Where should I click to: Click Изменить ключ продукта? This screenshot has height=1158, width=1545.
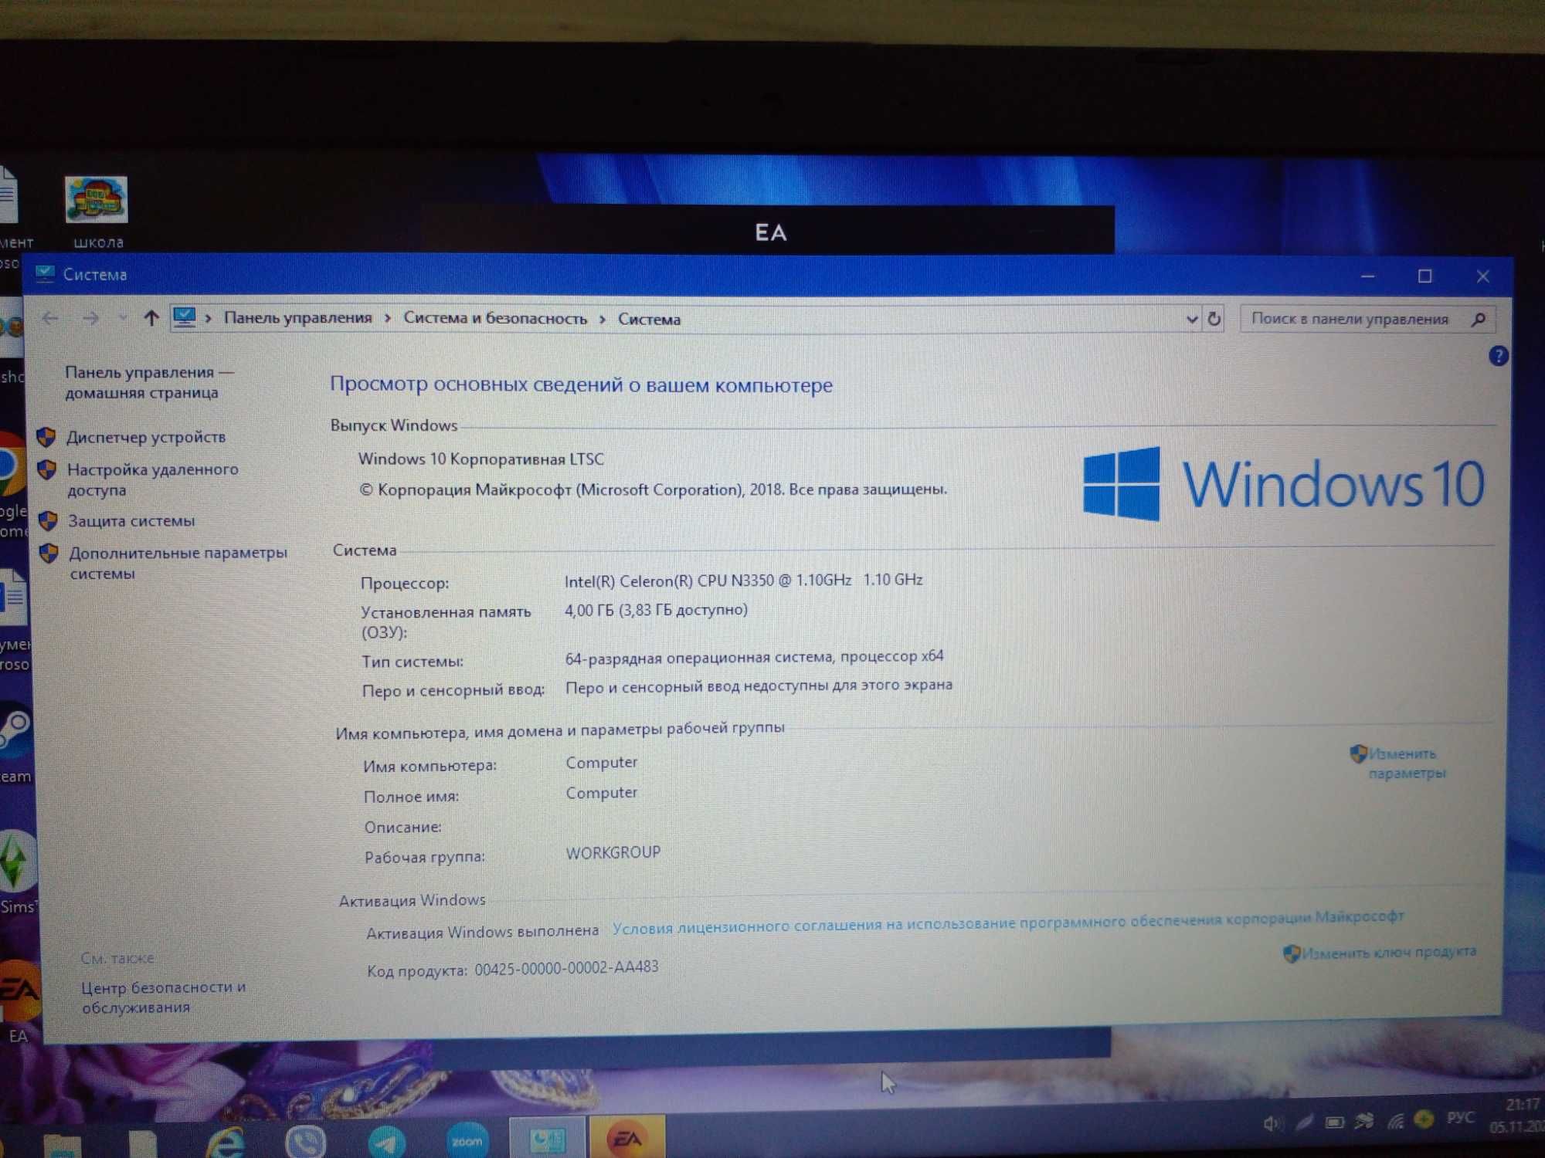click(x=1388, y=952)
